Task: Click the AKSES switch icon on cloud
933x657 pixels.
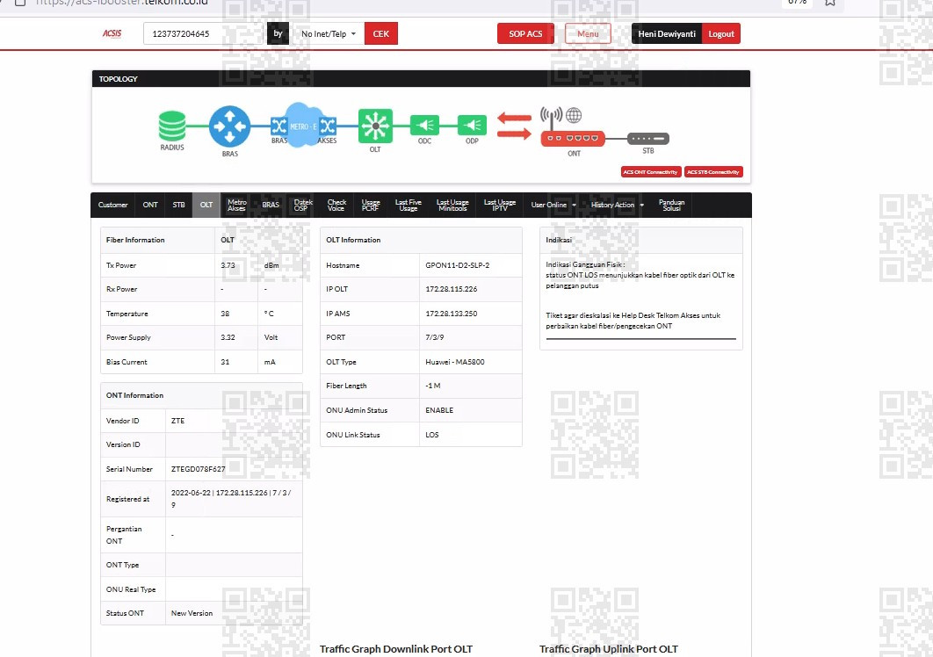Action: pos(328,126)
